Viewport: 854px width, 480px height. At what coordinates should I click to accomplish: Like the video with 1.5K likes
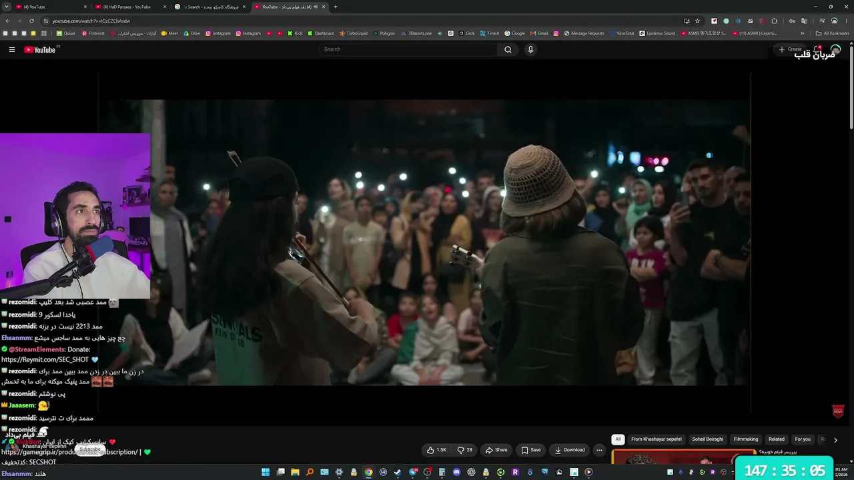click(436, 450)
